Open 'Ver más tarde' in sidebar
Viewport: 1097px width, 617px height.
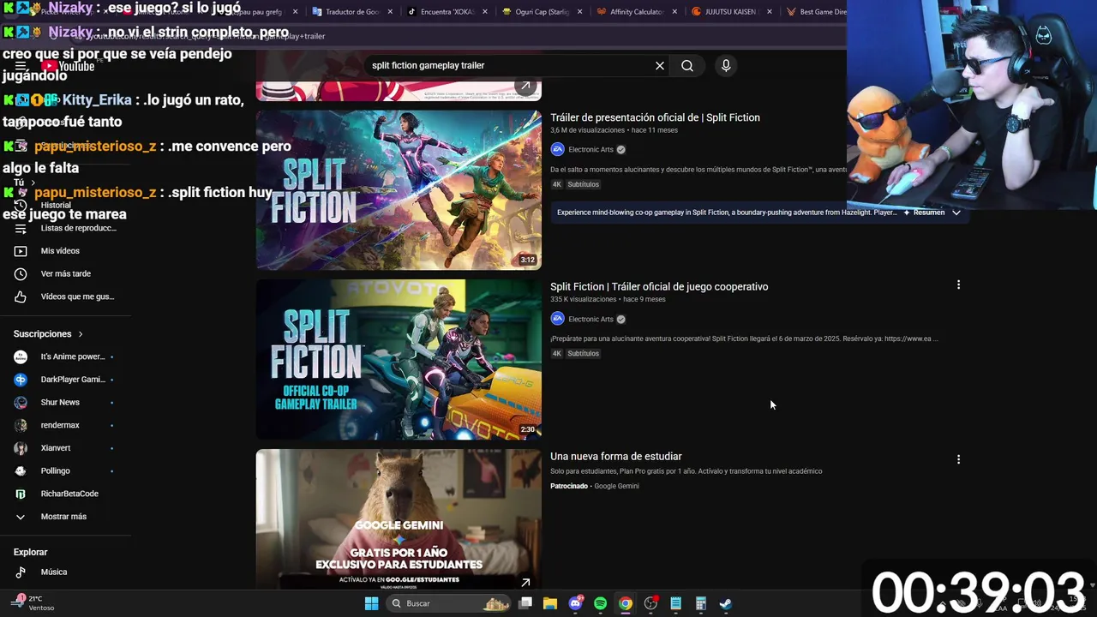tap(66, 274)
